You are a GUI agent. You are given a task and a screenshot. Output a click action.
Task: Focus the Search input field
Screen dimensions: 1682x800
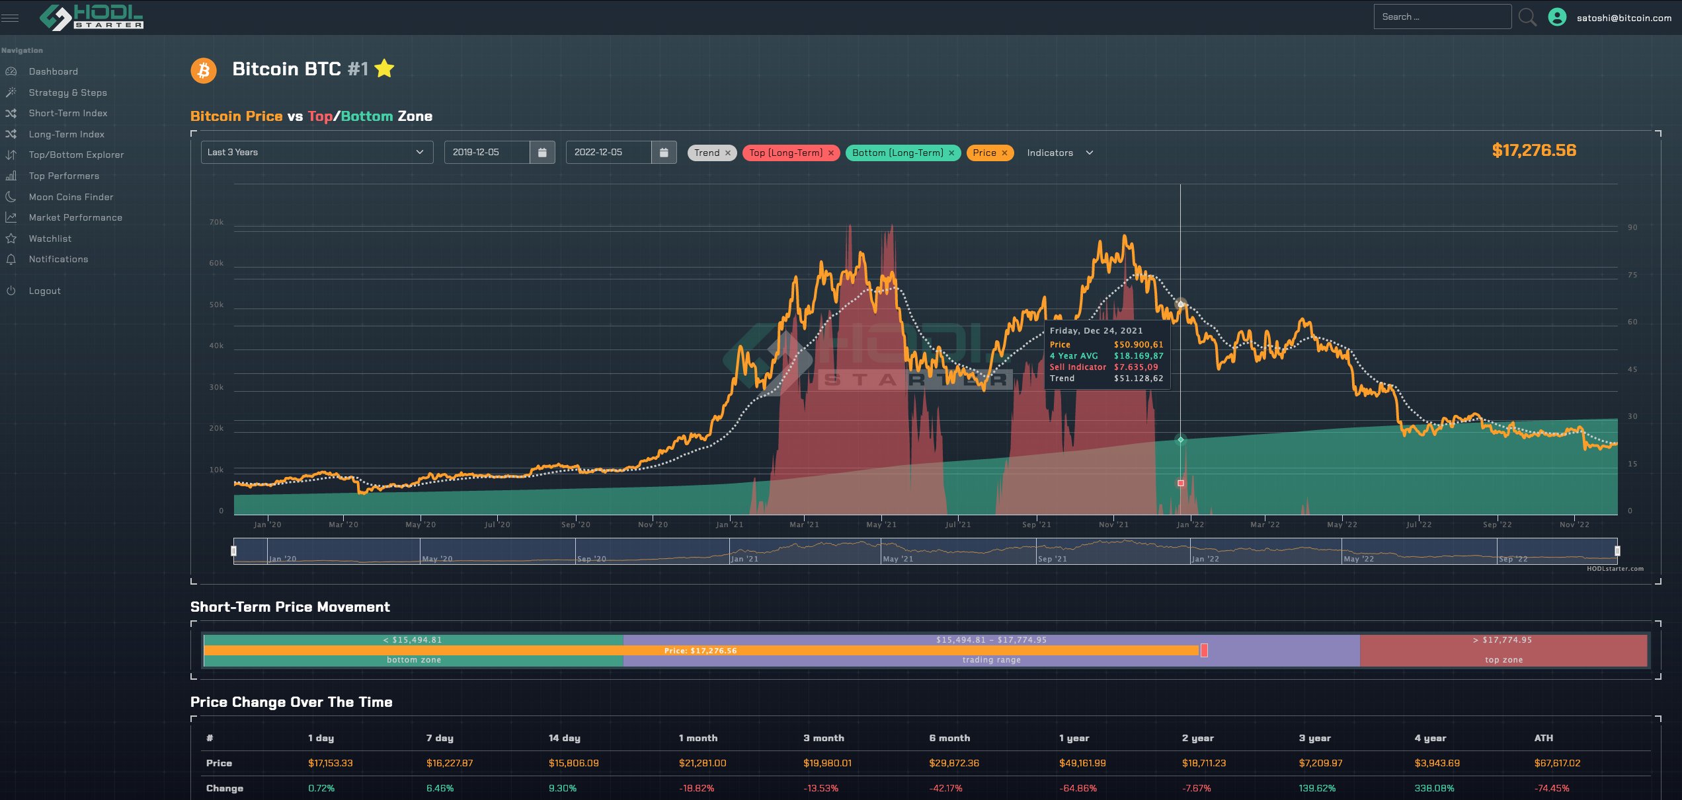click(1443, 17)
